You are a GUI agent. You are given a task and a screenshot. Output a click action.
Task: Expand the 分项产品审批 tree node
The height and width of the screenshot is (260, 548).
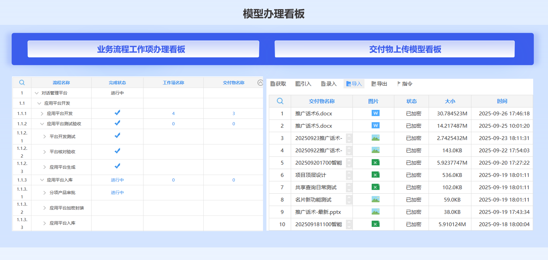45,193
